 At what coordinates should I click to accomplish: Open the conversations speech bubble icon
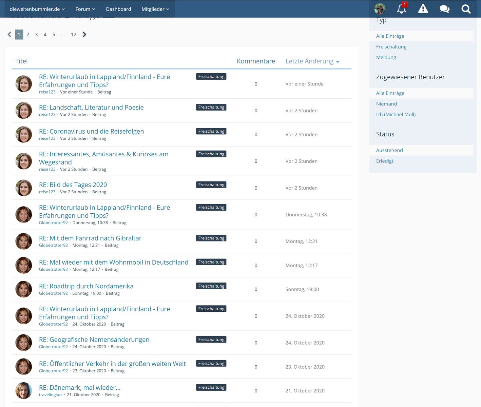pos(444,9)
